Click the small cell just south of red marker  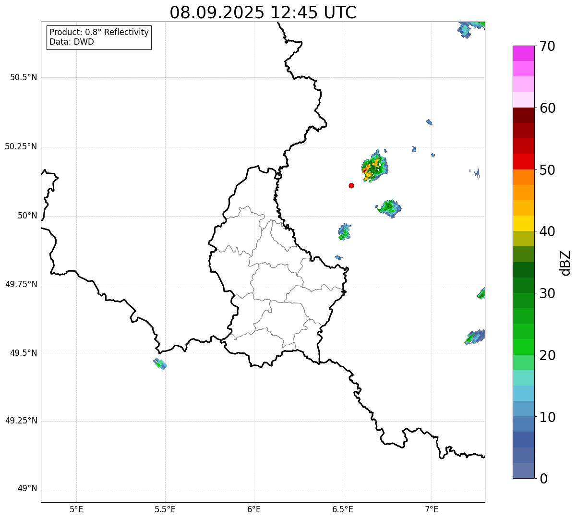point(344,231)
